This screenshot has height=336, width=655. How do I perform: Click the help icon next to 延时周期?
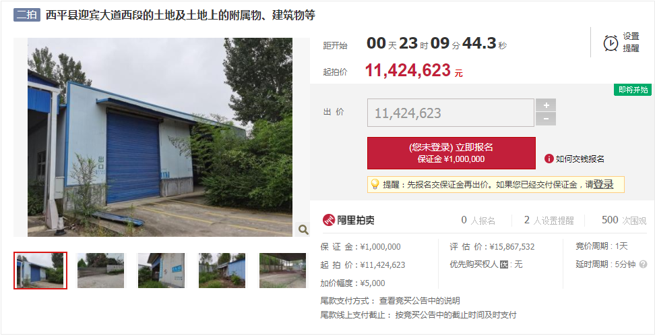tap(644, 264)
